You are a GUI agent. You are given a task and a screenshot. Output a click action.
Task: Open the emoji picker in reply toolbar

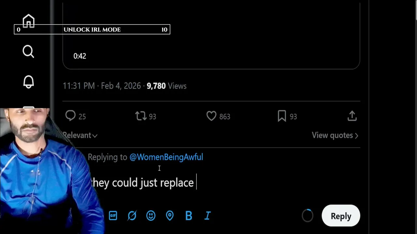pyautogui.click(x=151, y=215)
